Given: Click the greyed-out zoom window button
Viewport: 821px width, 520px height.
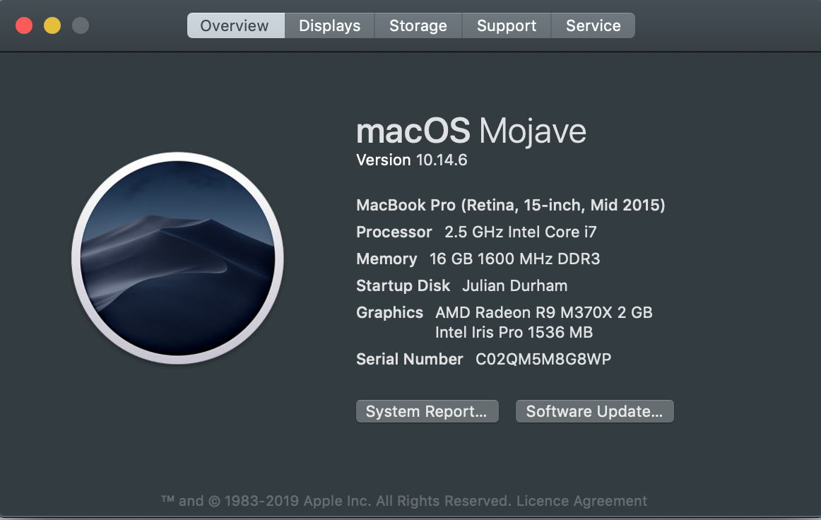Looking at the screenshot, I should (81, 25).
